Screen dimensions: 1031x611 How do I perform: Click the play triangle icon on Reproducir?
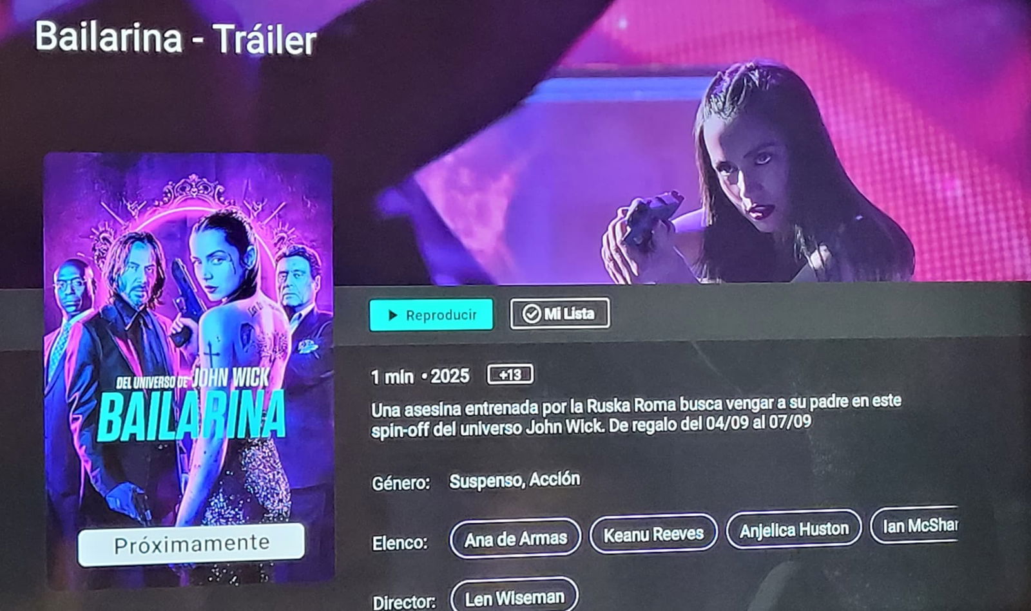(392, 315)
